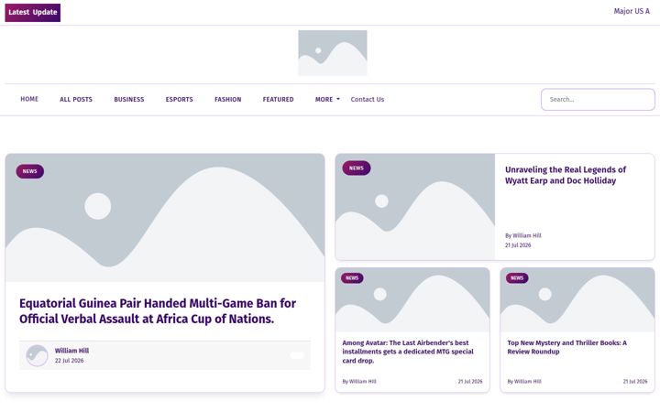The height and width of the screenshot is (412, 660).
Task: Click NEWS tag on Equatorial Guinea article
Action: tap(30, 171)
